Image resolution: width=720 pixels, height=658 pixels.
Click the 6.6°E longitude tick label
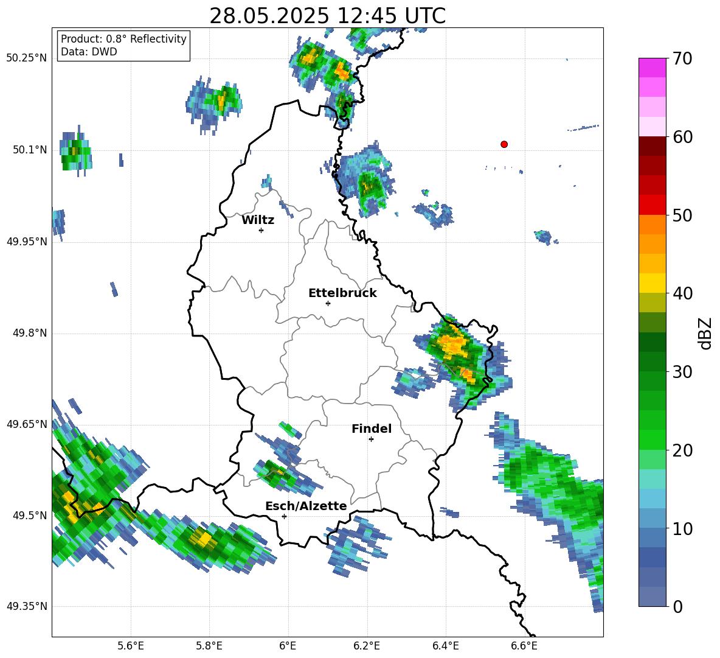point(524,646)
